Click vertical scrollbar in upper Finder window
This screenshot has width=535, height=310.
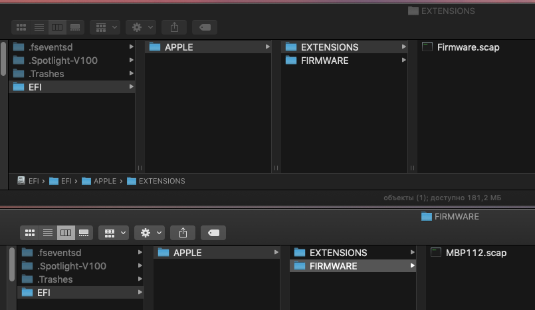point(3,59)
